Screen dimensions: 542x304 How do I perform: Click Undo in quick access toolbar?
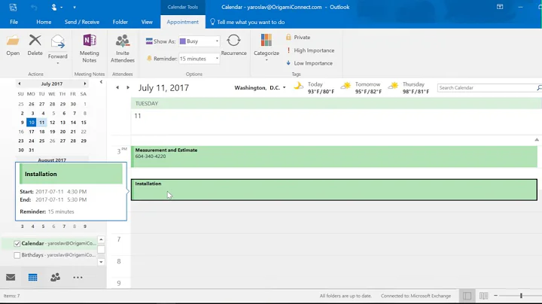34,7
